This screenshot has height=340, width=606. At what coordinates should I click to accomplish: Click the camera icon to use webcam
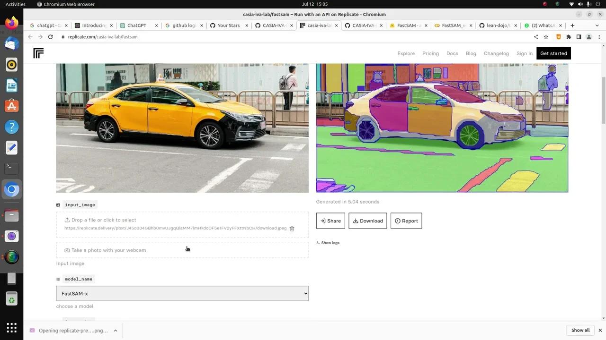point(68,250)
